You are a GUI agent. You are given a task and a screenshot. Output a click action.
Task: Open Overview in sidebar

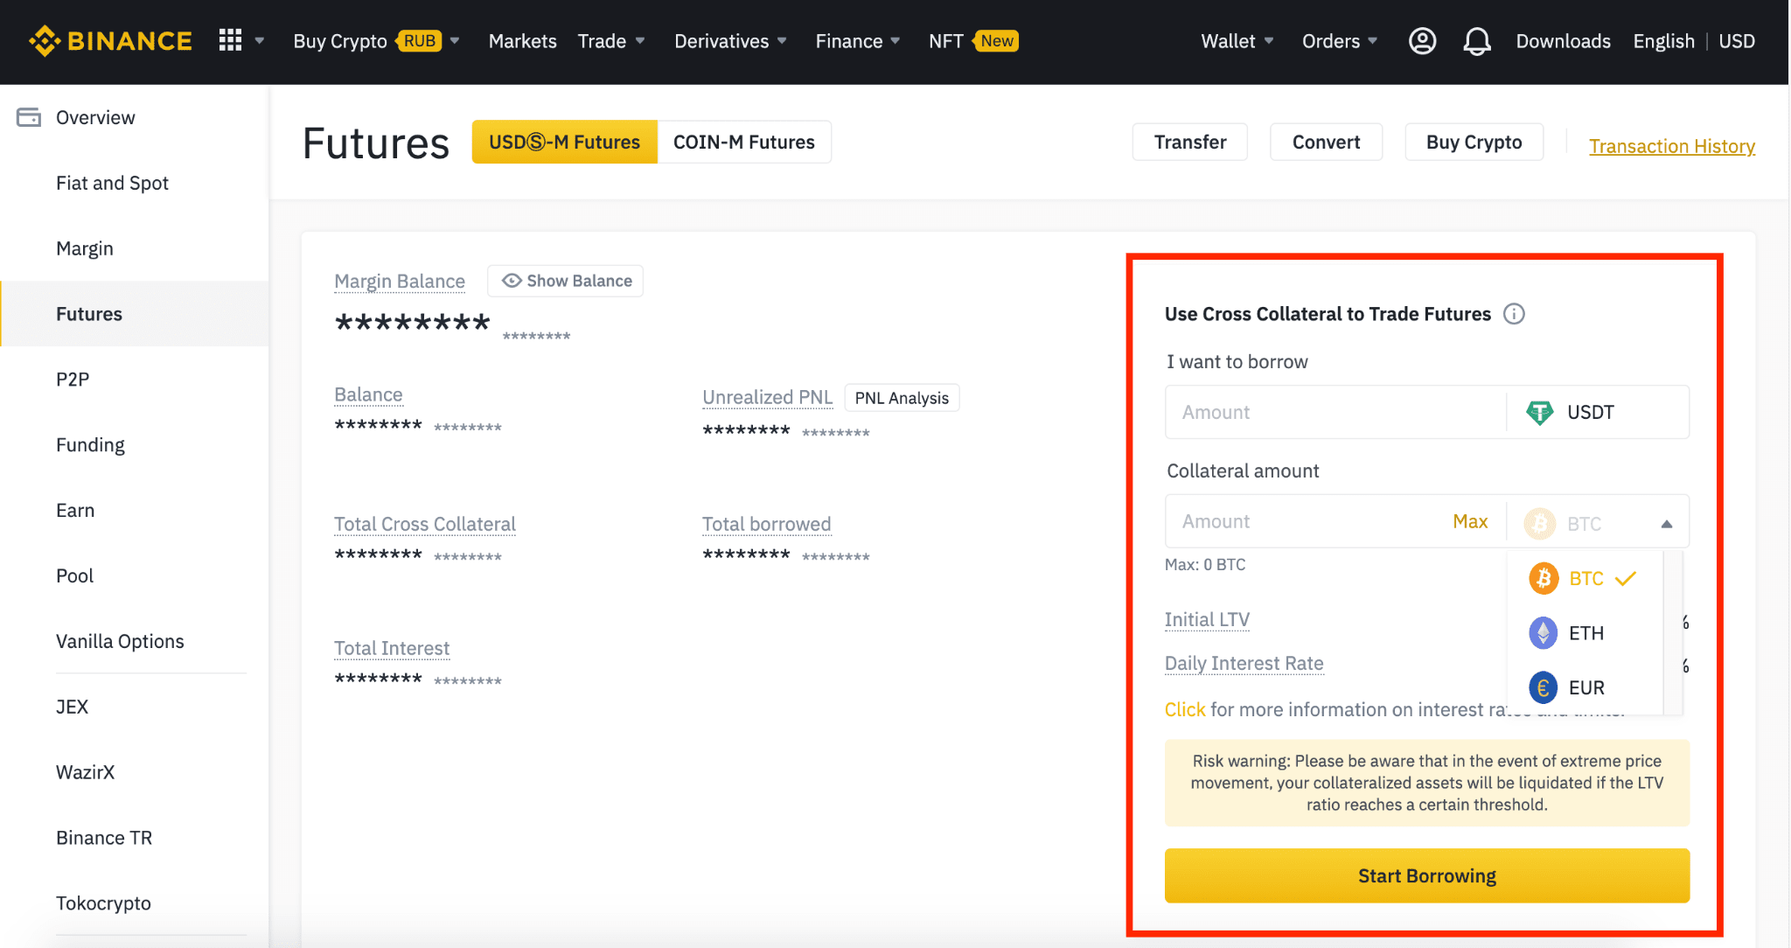click(95, 117)
